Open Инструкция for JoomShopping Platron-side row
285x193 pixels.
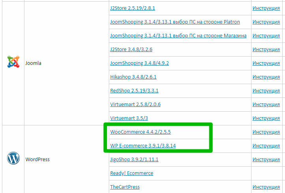pos(266,22)
